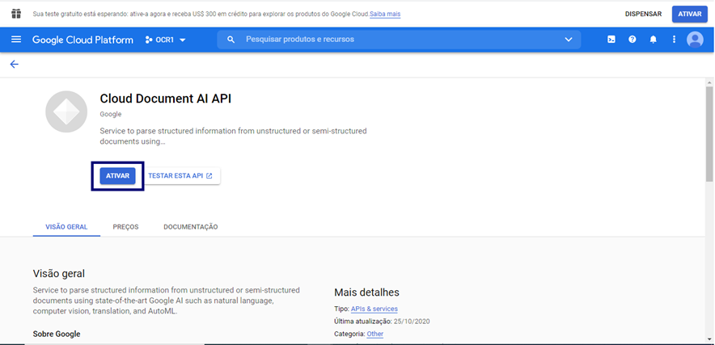The image size is (715, 345).
Task: Click the gift icon in the trial banner
Action: point(16,14)
